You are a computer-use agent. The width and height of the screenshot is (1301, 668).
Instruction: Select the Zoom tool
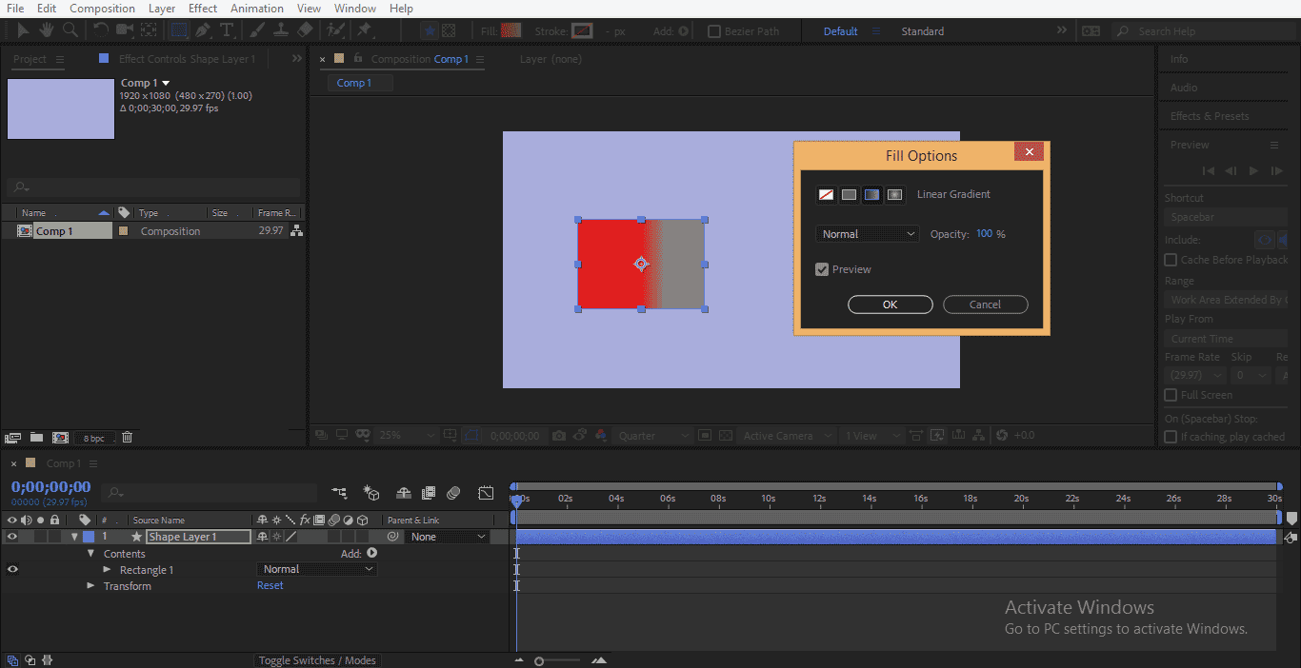69,29
